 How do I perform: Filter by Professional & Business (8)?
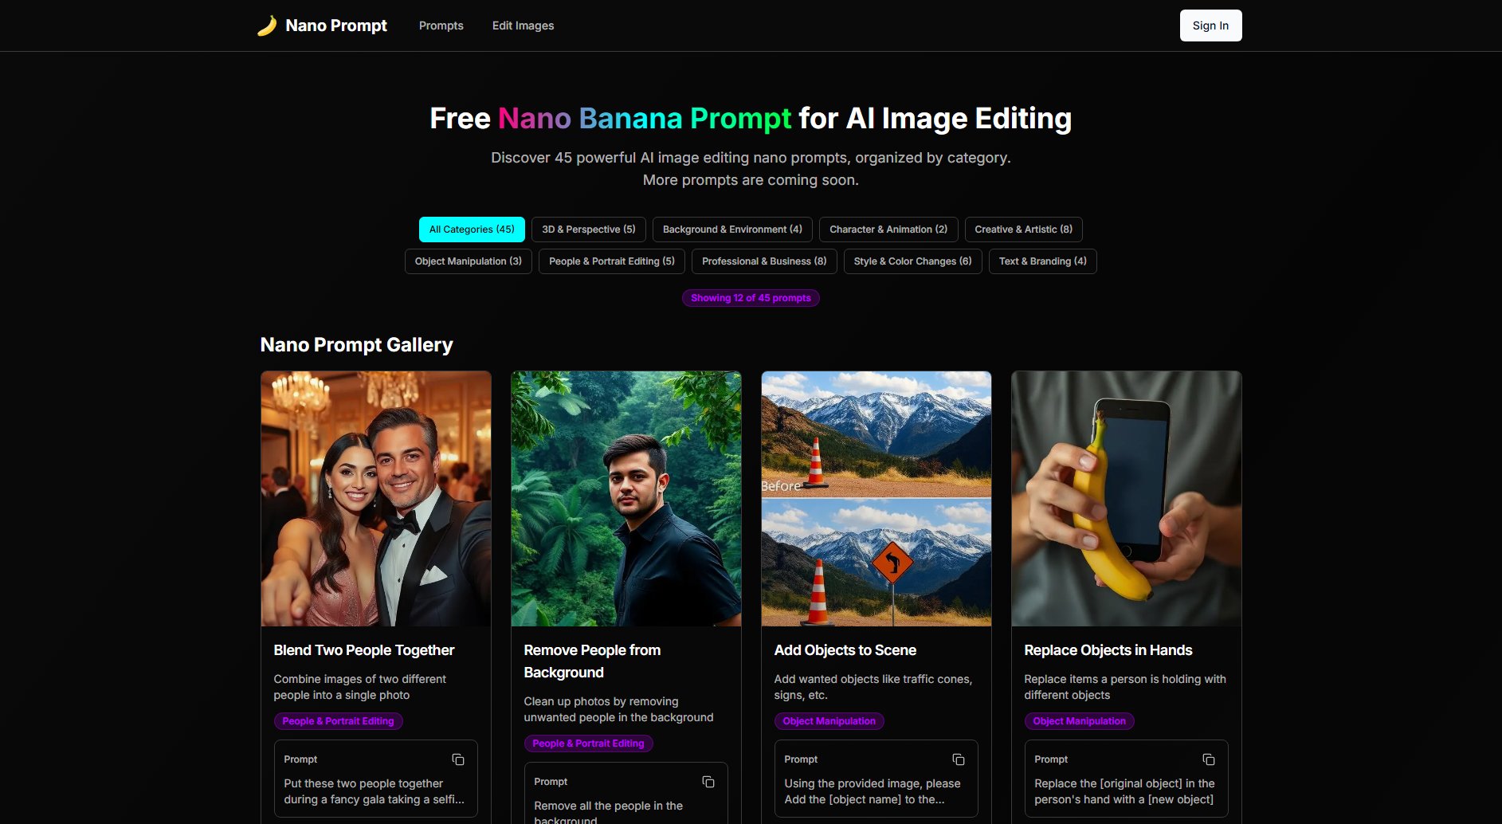pyautogui.click(x=764, y=261)
